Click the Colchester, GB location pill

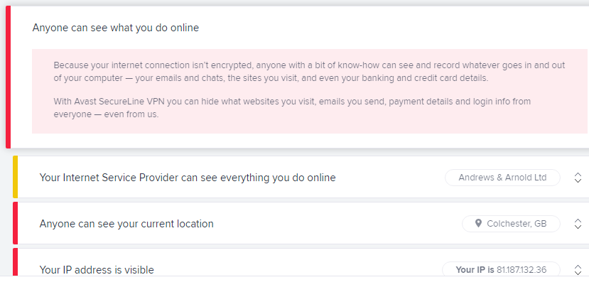click(x=511, y=224)
